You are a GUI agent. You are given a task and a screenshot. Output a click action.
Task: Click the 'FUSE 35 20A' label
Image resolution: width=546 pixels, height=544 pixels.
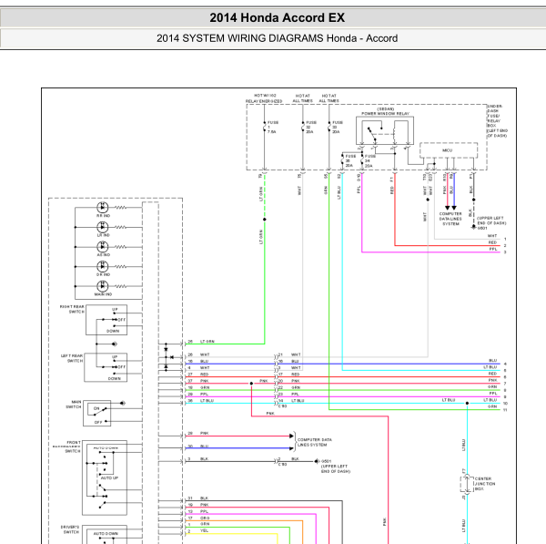(350, 160)
